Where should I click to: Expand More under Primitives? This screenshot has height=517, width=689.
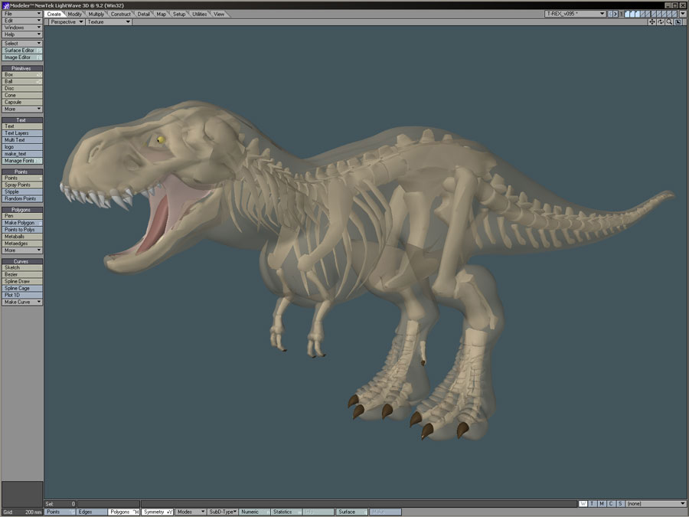[x=22, y=109]
